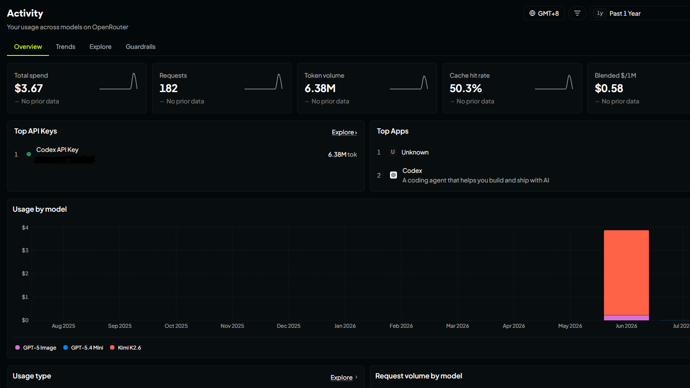Switch to the Trends tab
This screenshot has height=388, width=690.
tap(66, 47)
